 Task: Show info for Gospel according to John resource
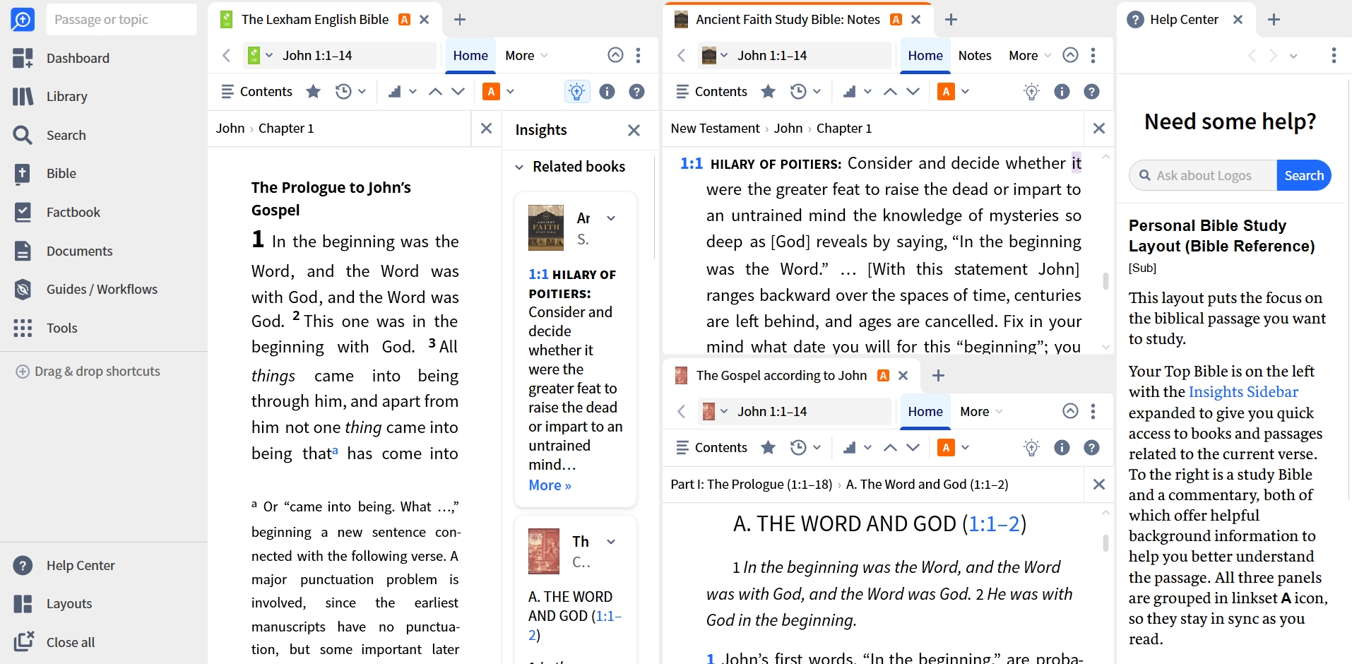pos(1062,447)
